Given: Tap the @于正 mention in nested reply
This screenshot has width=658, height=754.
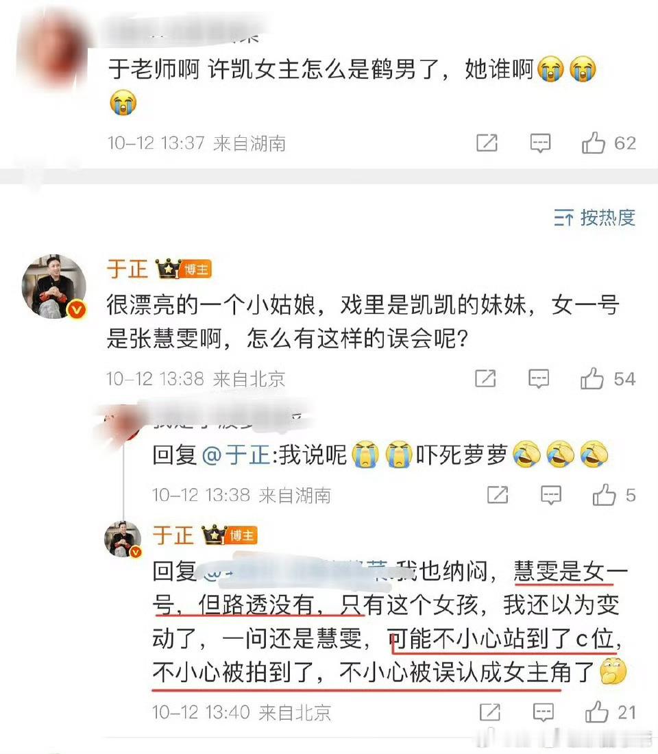Looking at the screenshot, I should click(236, 455).
